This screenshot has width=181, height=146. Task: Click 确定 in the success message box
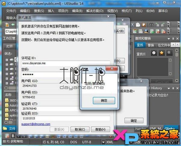(x=104, y=101)
